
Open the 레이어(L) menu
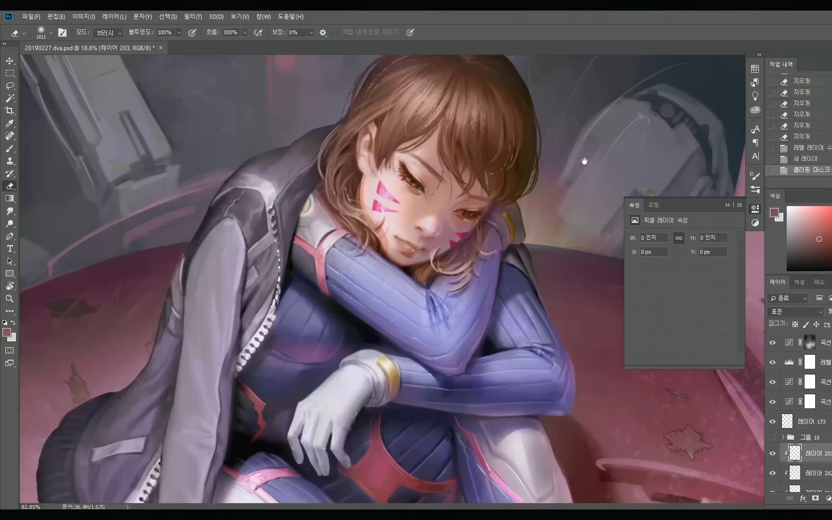point(114,17)
